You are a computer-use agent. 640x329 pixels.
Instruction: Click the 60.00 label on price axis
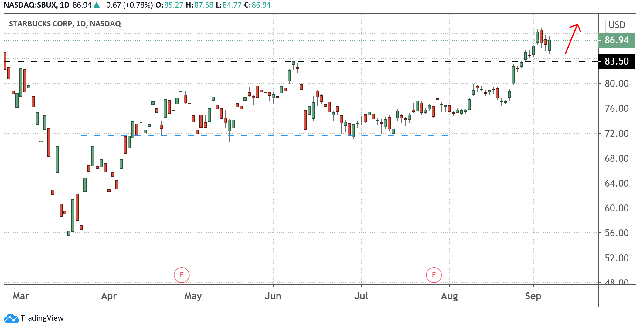click(616, 208)
